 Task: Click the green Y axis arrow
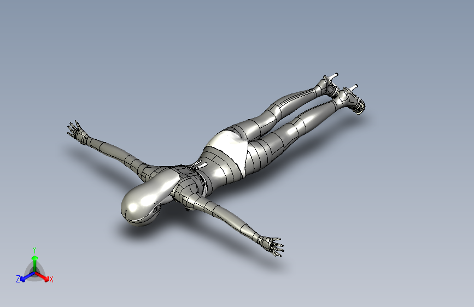point(35,263)
